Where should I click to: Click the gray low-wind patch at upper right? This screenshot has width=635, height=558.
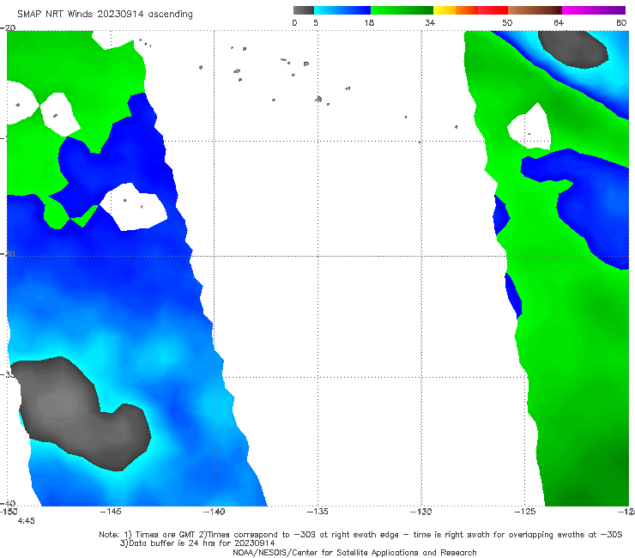[573, 48]
